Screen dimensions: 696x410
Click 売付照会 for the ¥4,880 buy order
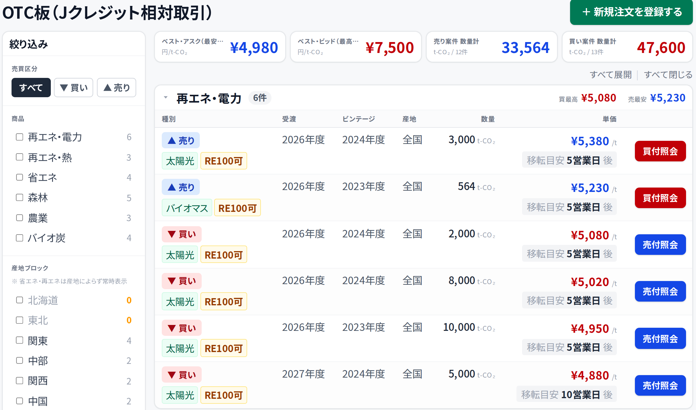coord(660,385)
